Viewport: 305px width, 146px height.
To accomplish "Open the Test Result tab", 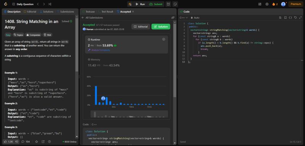I will pos(106,12).
